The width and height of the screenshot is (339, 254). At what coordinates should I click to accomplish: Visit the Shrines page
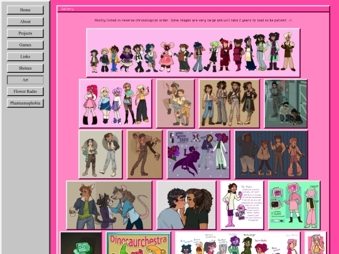pos(25,68)
